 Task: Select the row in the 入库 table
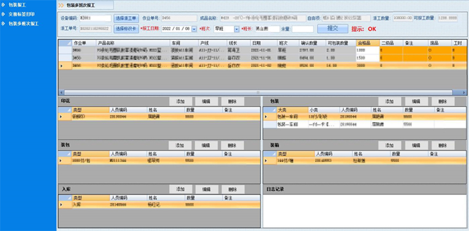[x=159, y=204]
